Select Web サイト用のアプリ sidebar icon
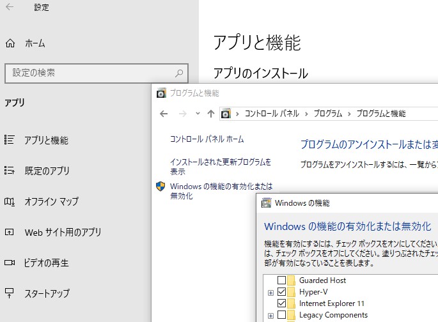This screenshot has height=322, width=438. click(x=9, y=232)
